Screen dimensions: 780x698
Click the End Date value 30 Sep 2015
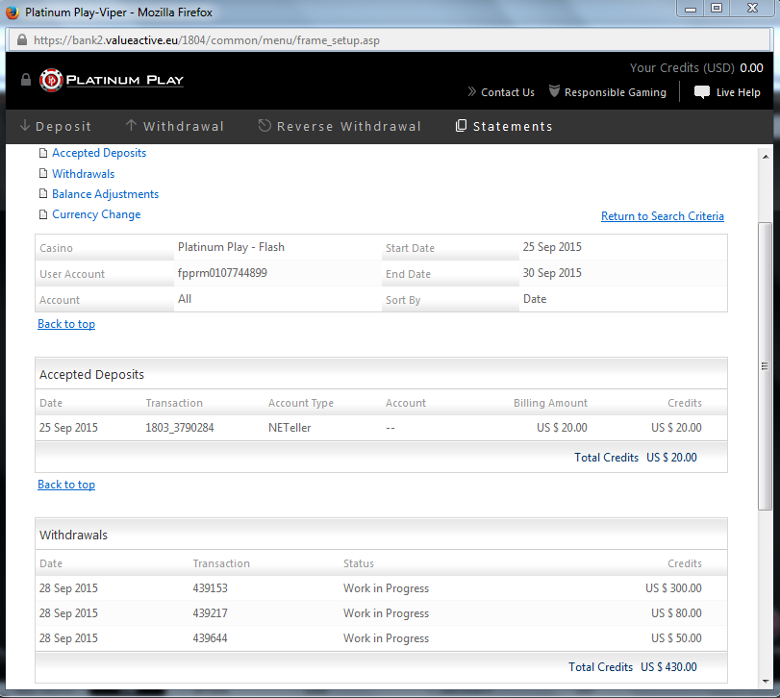click(552, 273)
